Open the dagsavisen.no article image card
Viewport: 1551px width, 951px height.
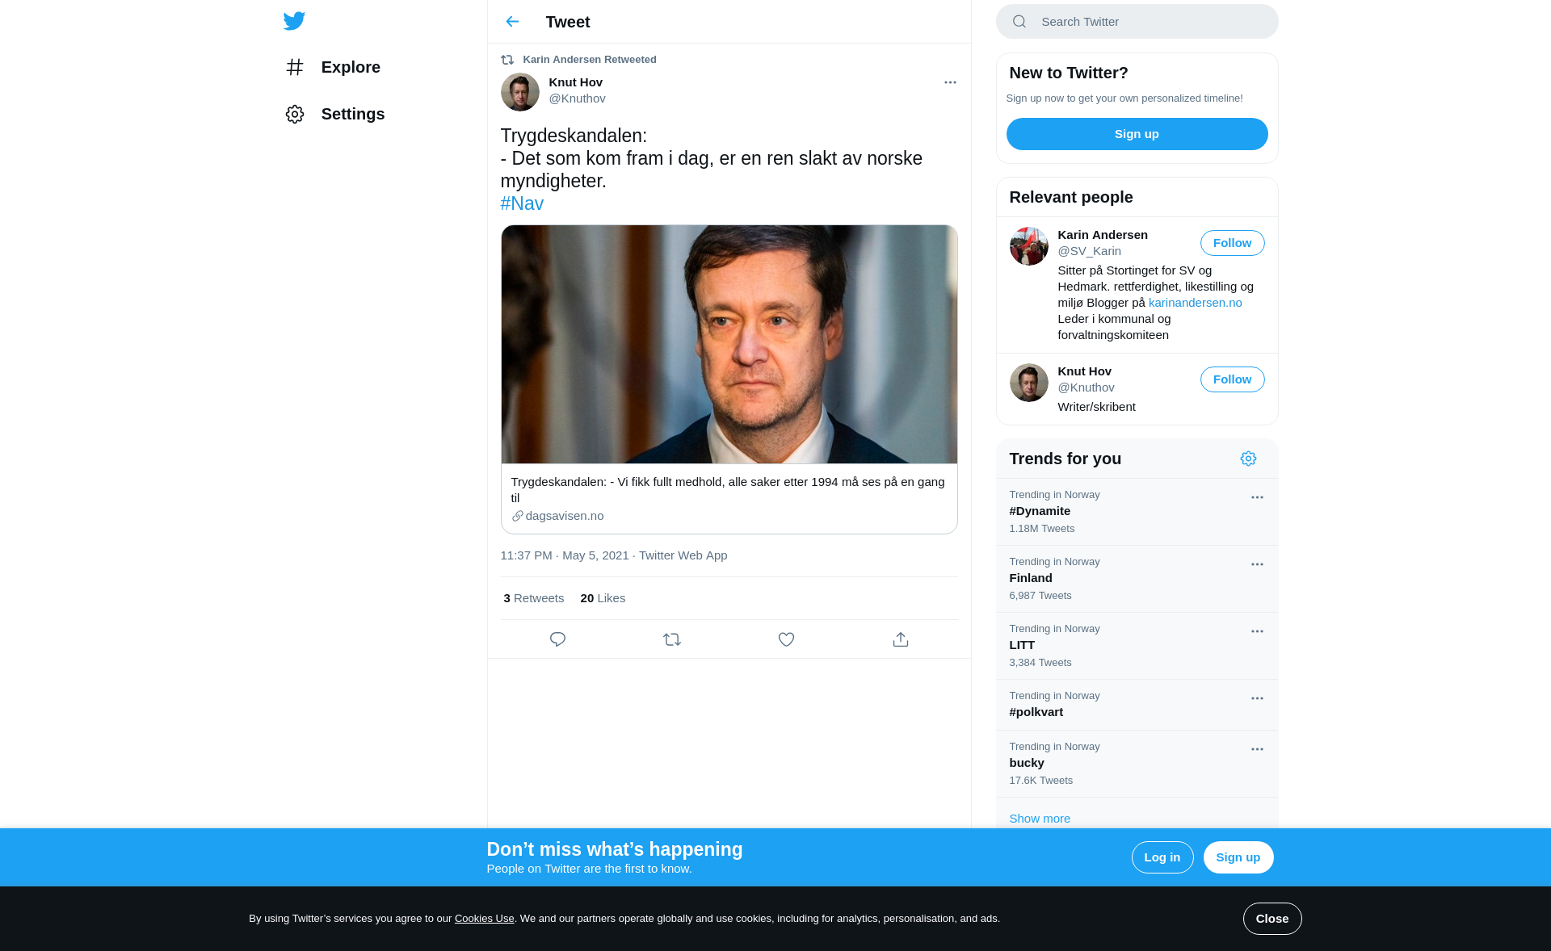click(x=729, y=345)
